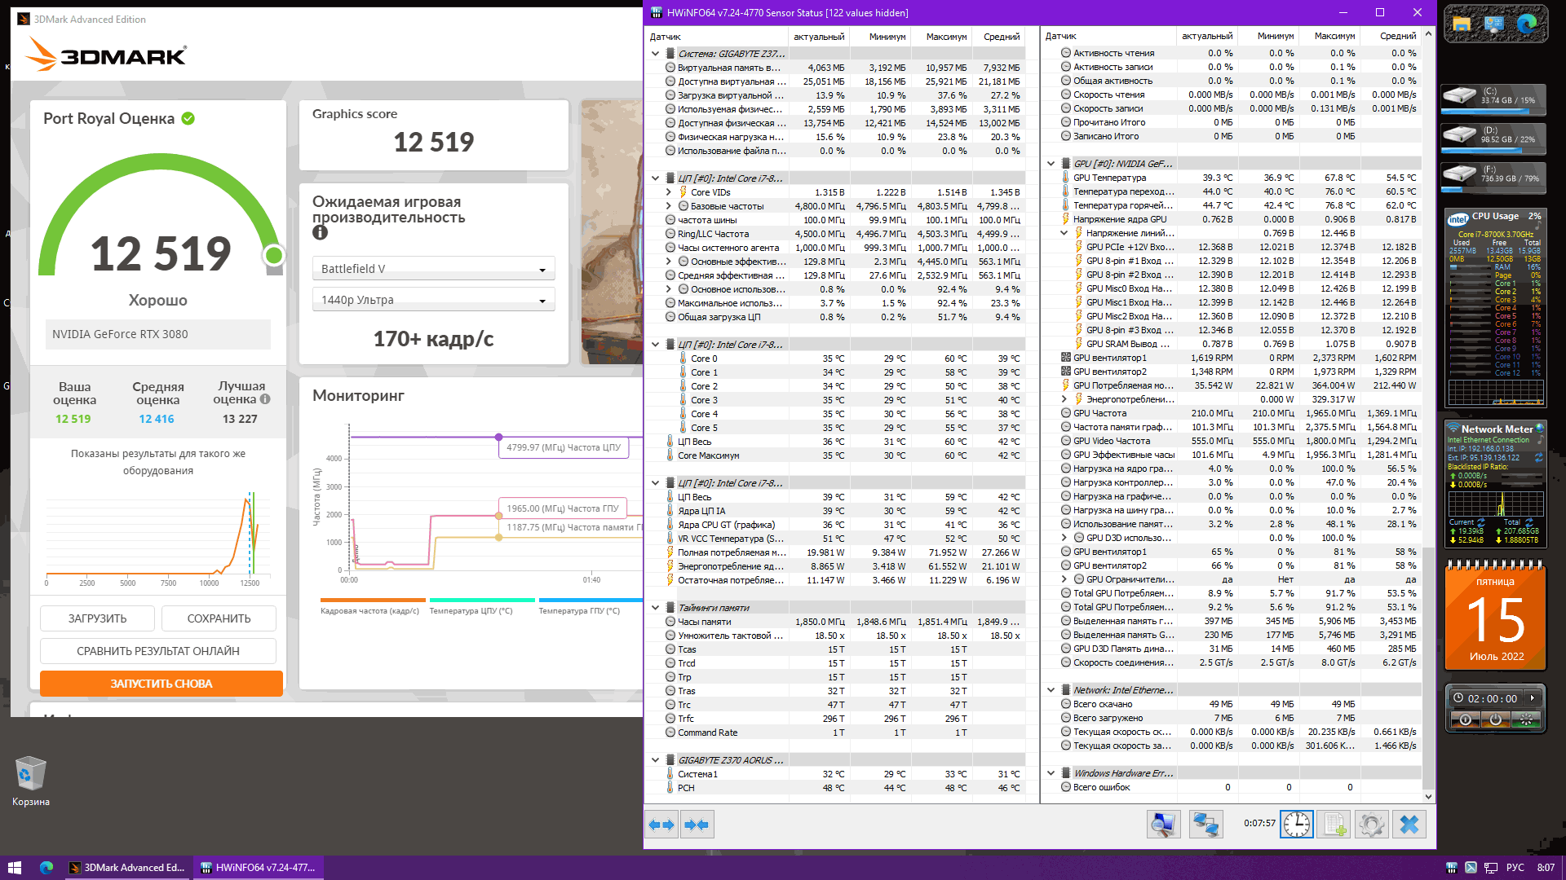Click the magnifier monitor icon in HWiNFO toolbar
The image size is (1566, 880).
point(1164,825)
